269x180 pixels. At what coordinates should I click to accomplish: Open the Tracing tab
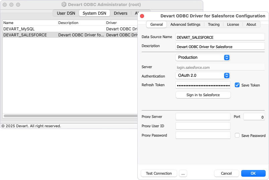click(x=214, y=24)
